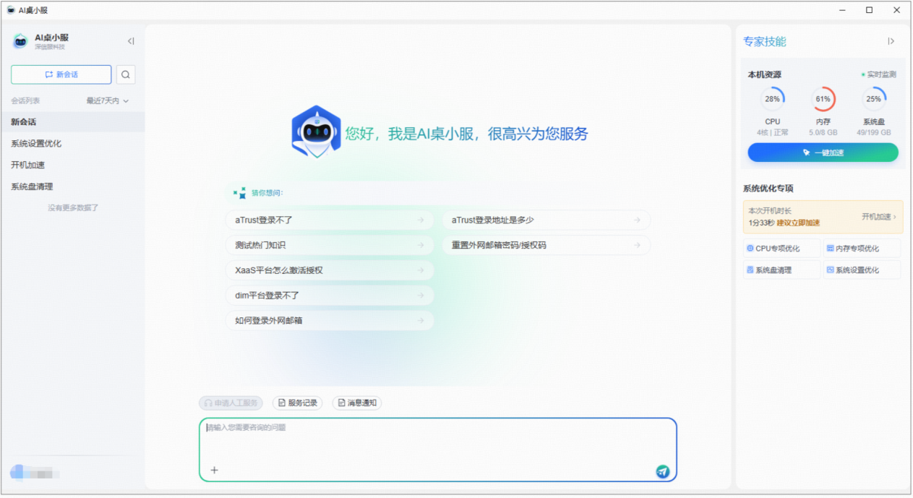Click the robot mascot greeting icon
913x498 pixels.
(x=316, y=132)
